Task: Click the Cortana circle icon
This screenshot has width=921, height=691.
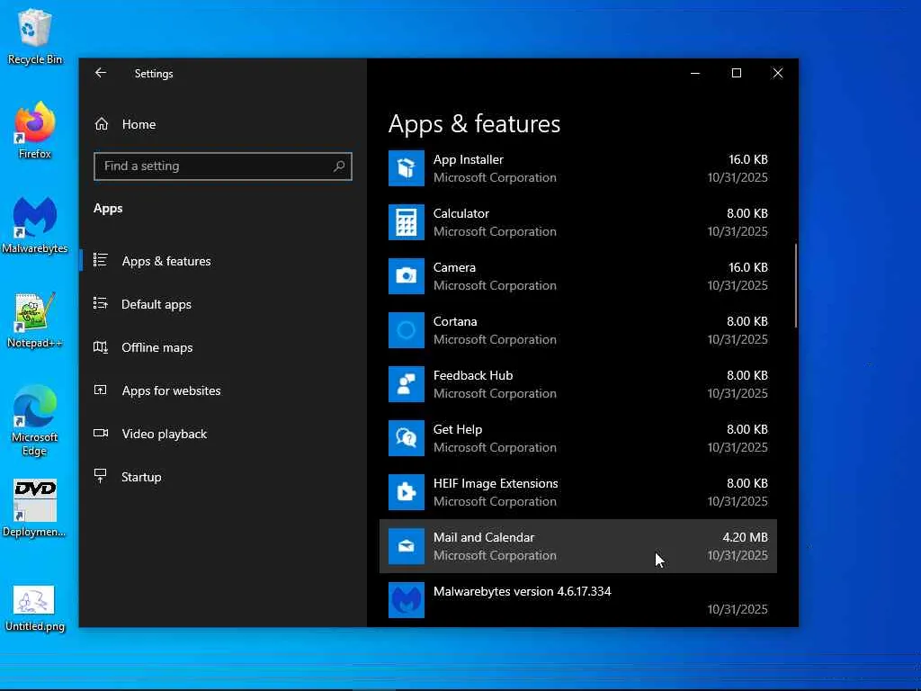Action: click(x=406, y=330)
